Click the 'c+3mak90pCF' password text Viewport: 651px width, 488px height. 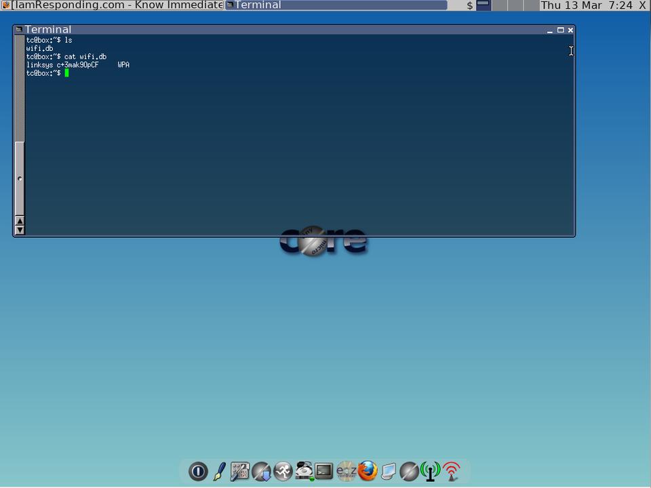click(x=77, y=65)
